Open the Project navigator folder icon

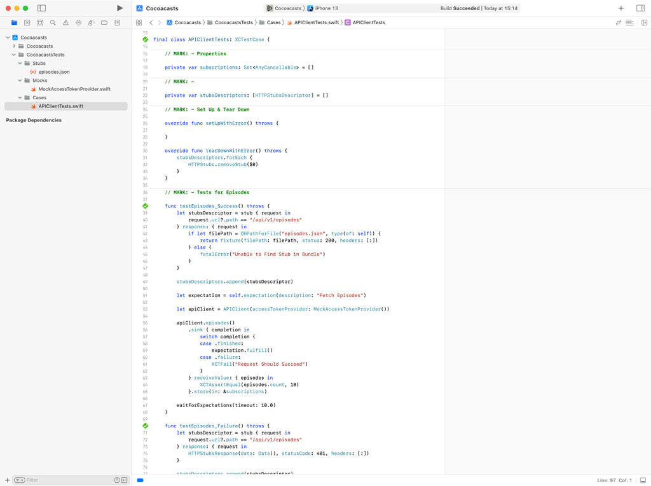pyautogui.click(x=14, y=22)
